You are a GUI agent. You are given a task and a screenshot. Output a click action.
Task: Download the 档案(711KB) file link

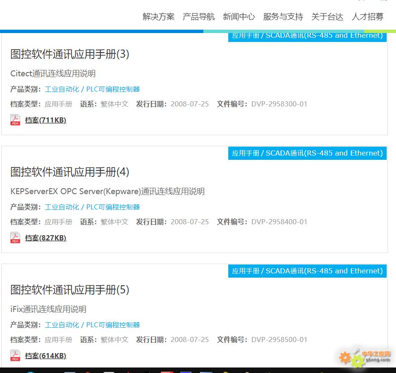click(x=46, y=120)
